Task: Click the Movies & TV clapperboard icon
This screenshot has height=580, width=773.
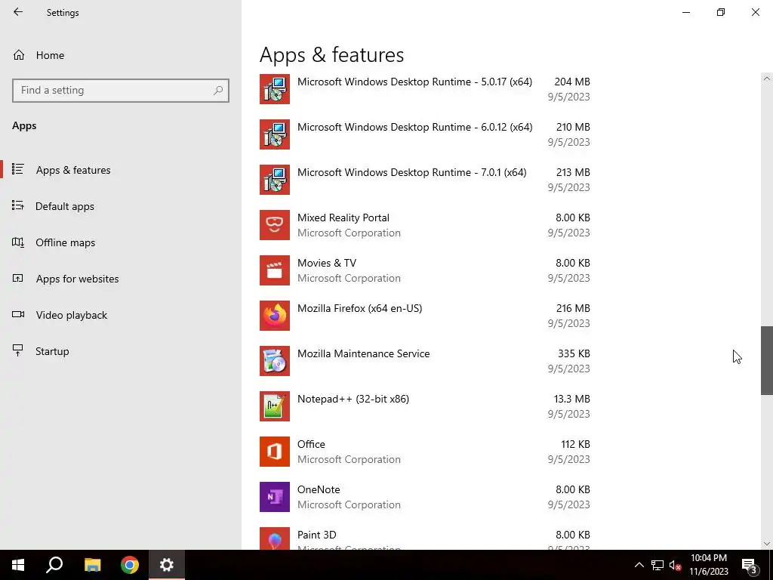Action: pos(275,270)
